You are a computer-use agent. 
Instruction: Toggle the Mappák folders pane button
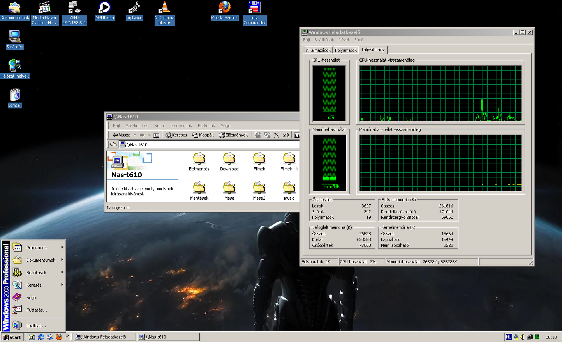click(x=203, y=135)
